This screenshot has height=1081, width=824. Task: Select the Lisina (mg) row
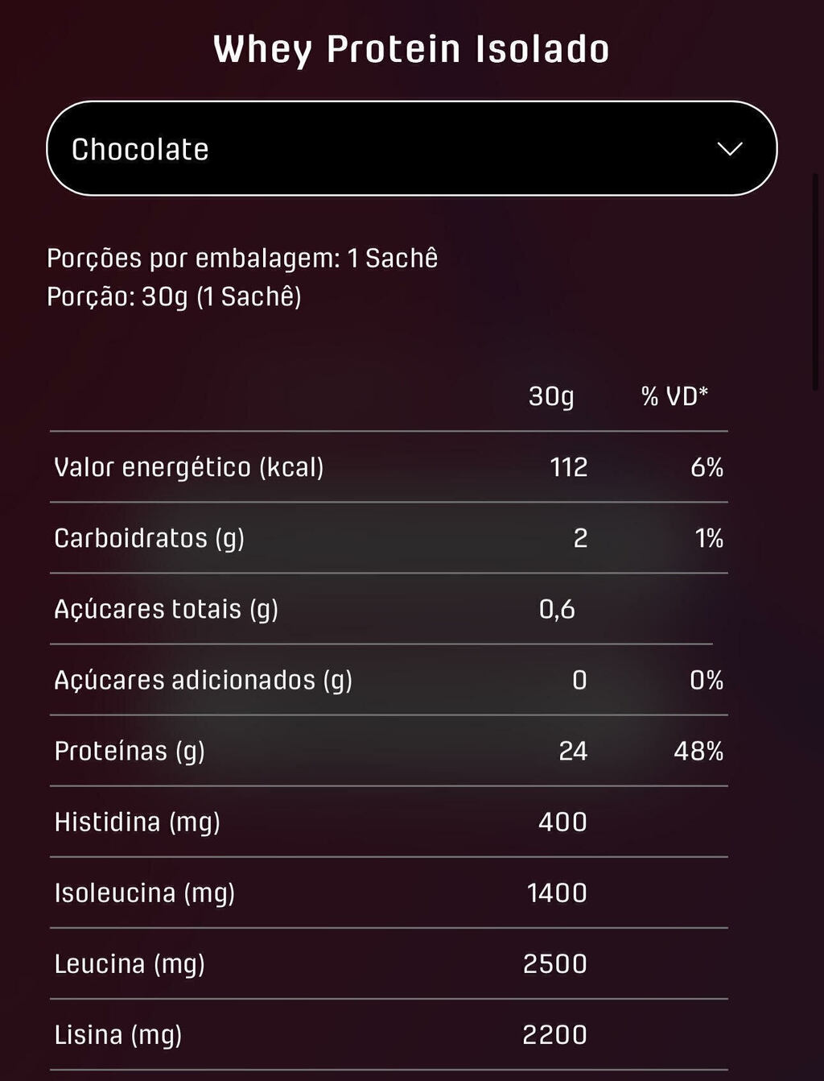pos(389,1034)
